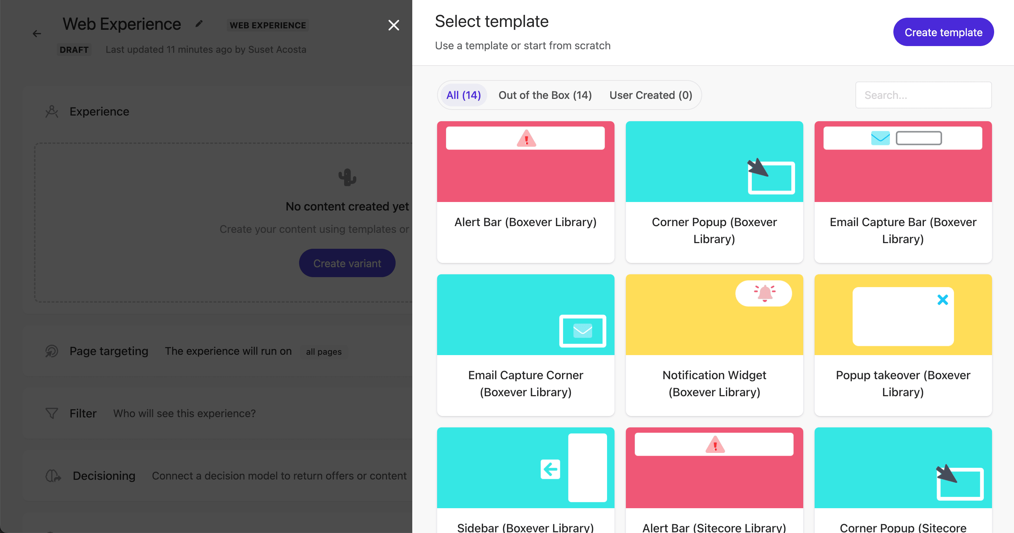Select the Alert Bar (Sitecore Library) thumbnail
Screen dimensions: 1014x533
[714, 468]
